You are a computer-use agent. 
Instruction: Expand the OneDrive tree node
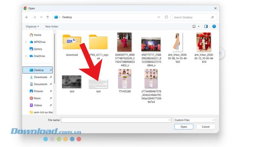click(x=26, y=56)
